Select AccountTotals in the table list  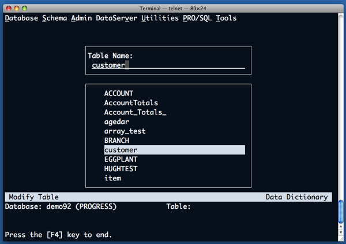pos(131,103)
